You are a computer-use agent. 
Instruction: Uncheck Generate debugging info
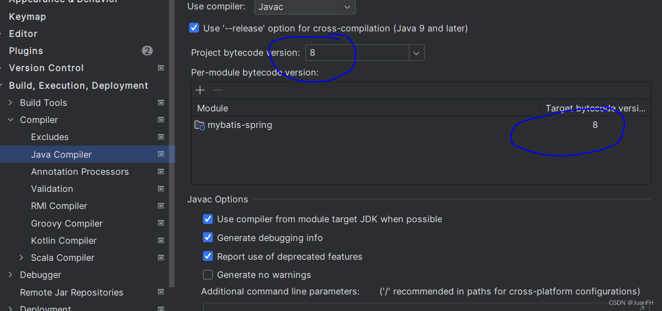point(208,238)
